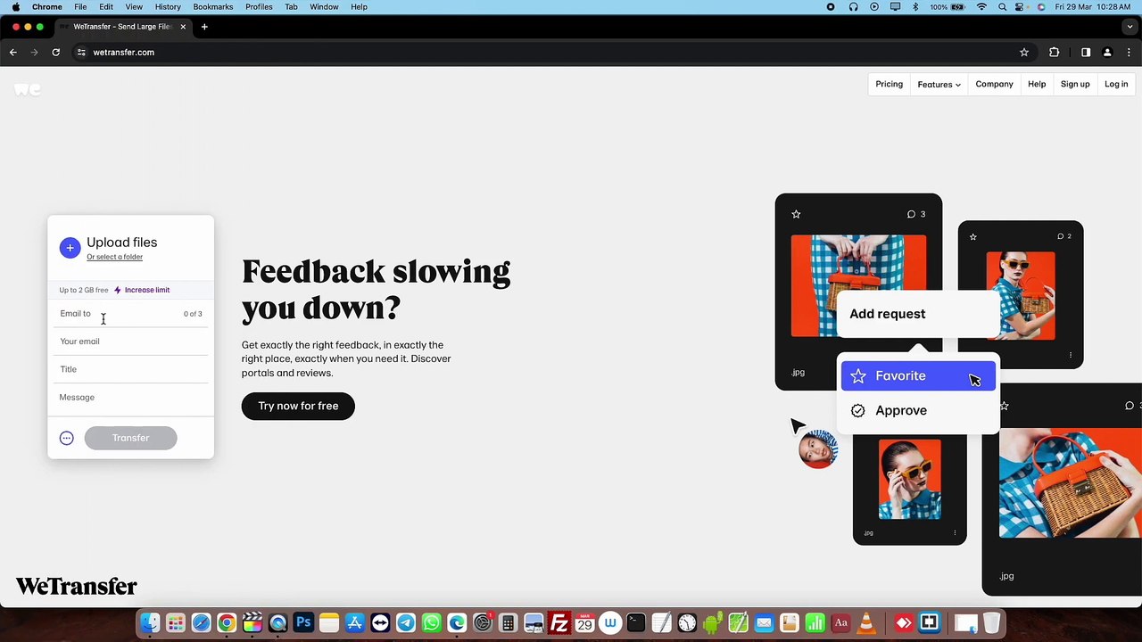
Task: Reload the page with the refresh icon
Action: (x=55, y=53)
